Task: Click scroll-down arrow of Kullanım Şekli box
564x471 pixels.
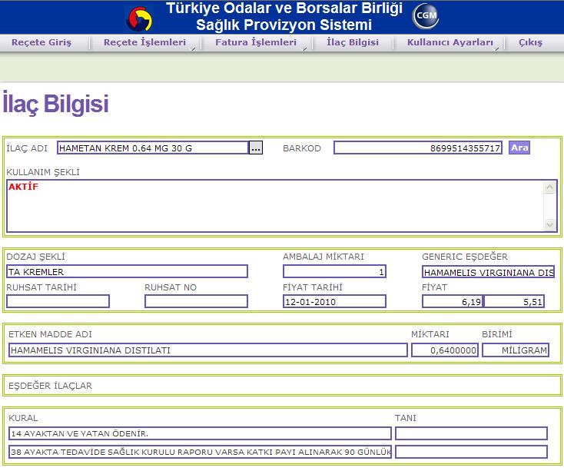Action: click(549, 224)
